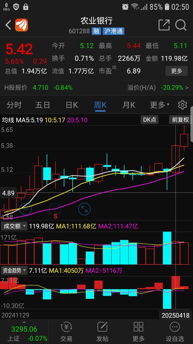
Task: Tap the alarm clock status bar icon
Action: (x=125, y=7)
